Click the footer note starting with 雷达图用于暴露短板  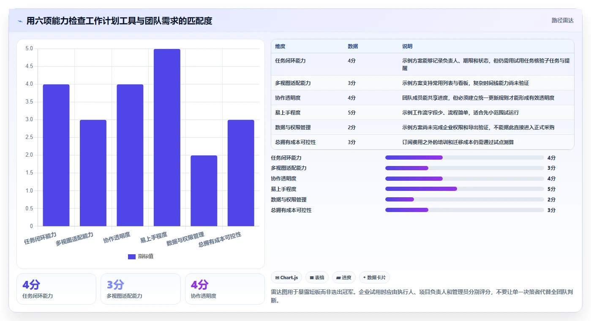pos(422,297)
